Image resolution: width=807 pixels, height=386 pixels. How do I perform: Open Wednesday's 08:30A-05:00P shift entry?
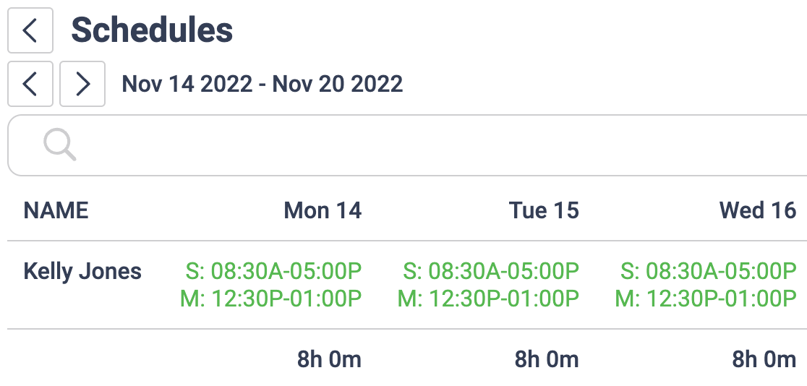709,272
